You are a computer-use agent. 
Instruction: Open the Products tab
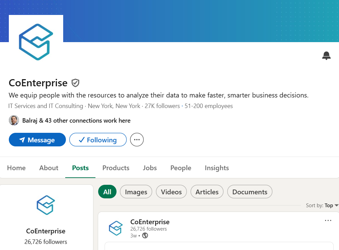coord(116,168)
